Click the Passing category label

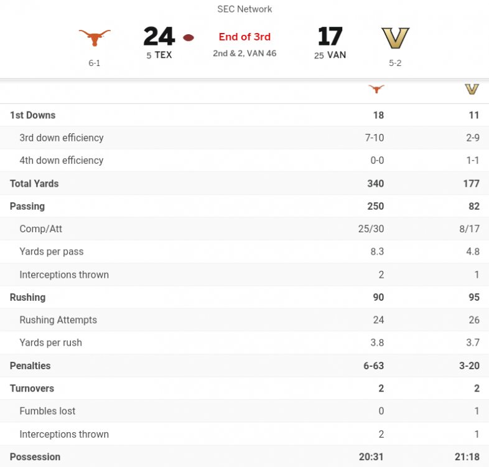tap(27, 206)
